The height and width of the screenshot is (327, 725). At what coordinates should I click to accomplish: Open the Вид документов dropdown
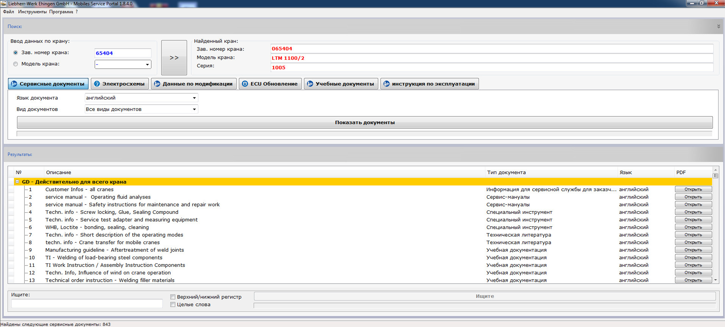point(194,109)
